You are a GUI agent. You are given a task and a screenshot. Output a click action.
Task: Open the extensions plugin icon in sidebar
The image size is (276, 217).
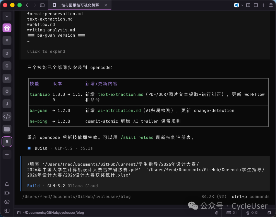pyautogui.click(x=7, y=193)
